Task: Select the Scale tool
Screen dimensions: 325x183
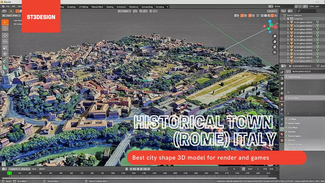Action: (x=5, y=48)
